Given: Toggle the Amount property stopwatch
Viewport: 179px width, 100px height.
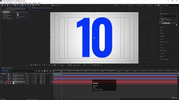Looking at the screenshot, I should pyautogui.click(x=4, y=14).
